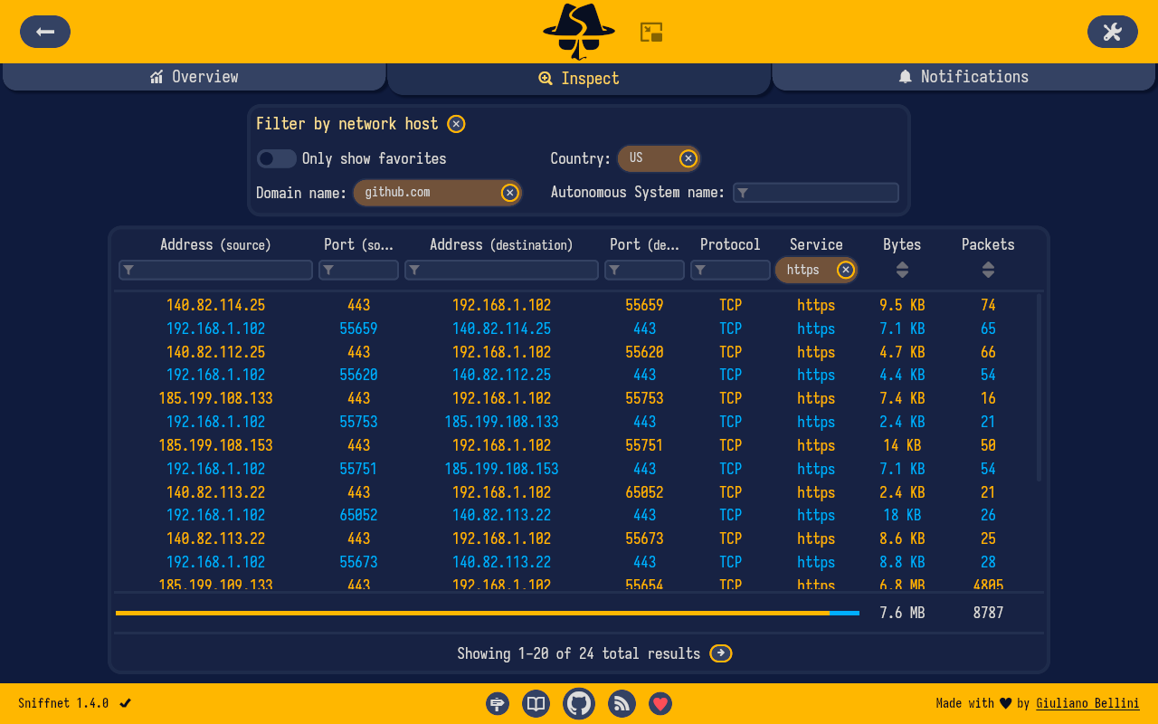Click the sponsor heart icon
Viewport: 1158px width, 724px height.
point(660,703)
